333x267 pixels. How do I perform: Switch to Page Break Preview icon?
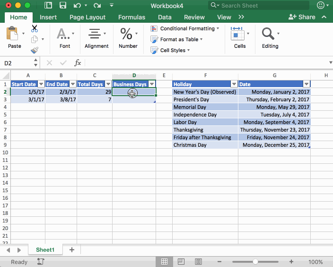(x=198, y=262)
